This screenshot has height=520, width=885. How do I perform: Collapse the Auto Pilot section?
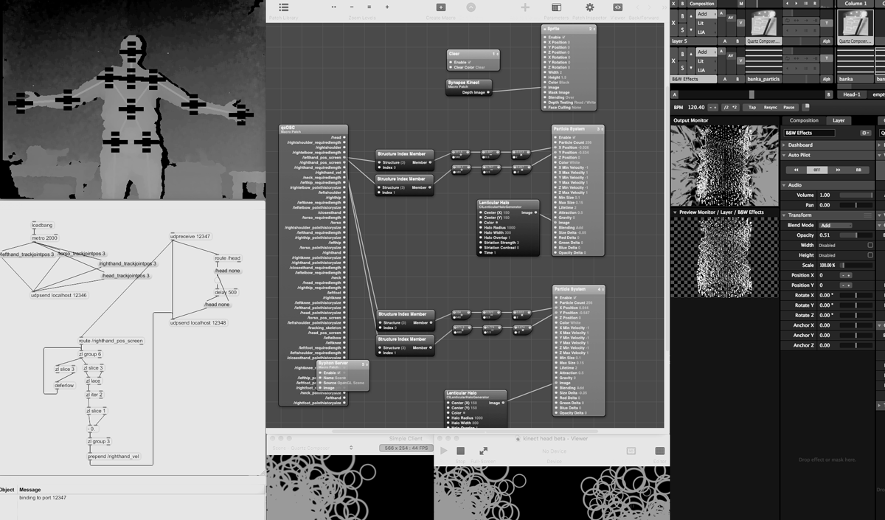pos(784,155)
